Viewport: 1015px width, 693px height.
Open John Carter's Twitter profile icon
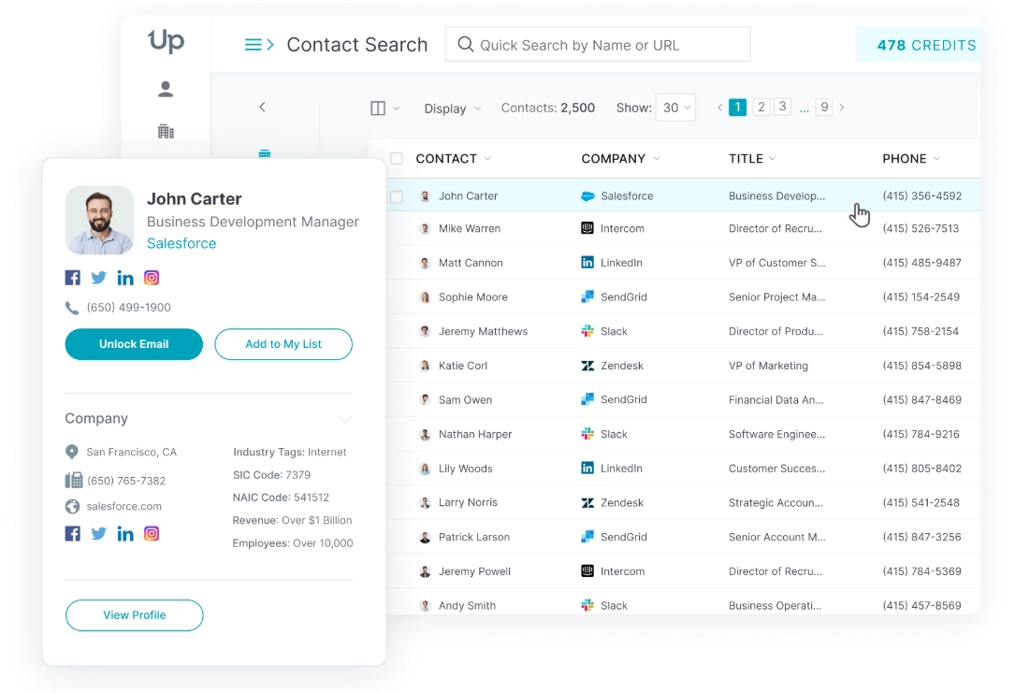98,279
